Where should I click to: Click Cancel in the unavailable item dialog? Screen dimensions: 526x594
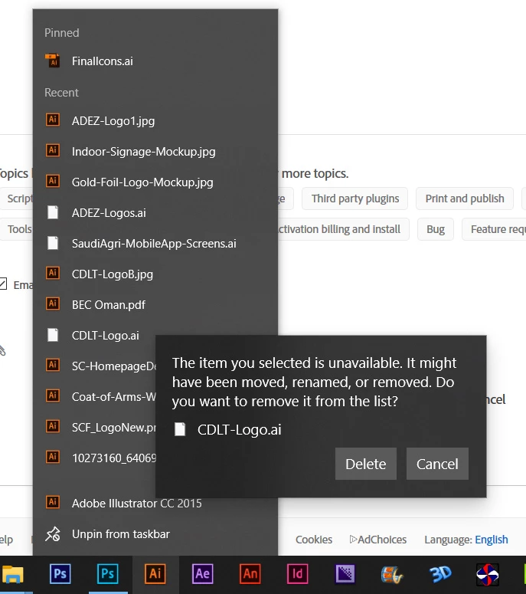click(x=437, y=464)
